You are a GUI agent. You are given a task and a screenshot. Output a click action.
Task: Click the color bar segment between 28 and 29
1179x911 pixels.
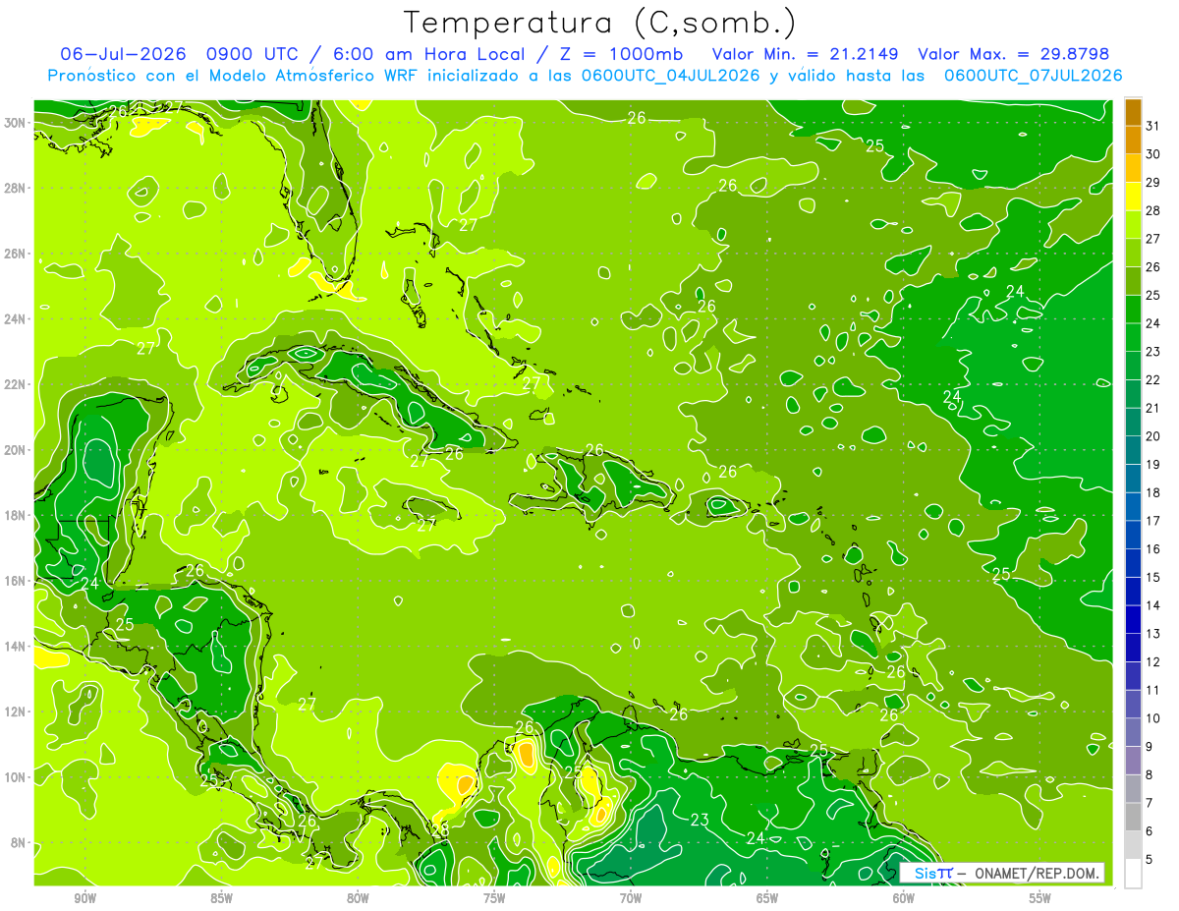click(x=1133, y=197)
